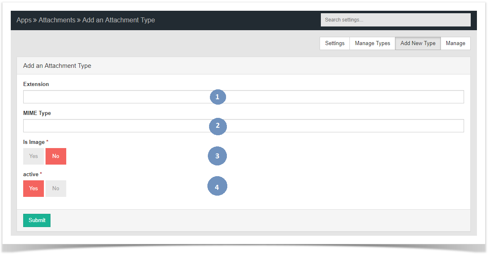Switch to Manage Types tab
This screenshot has height=256, width=491.
[x=372, y=43]
